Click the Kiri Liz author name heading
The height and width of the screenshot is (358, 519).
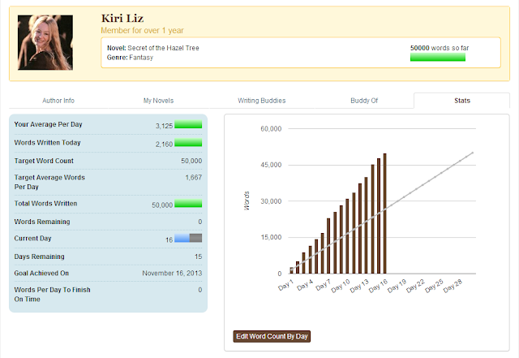point(122,18)
